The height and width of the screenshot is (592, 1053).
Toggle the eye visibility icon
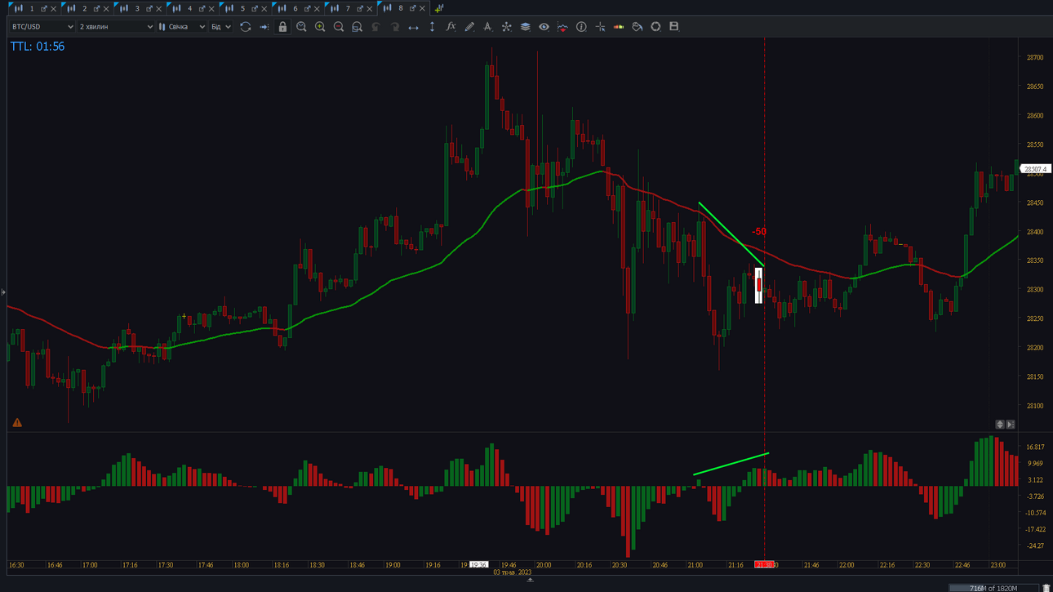544,27
